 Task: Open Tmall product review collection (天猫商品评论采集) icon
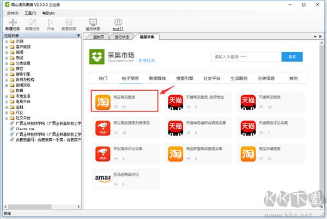coord(248,128)
